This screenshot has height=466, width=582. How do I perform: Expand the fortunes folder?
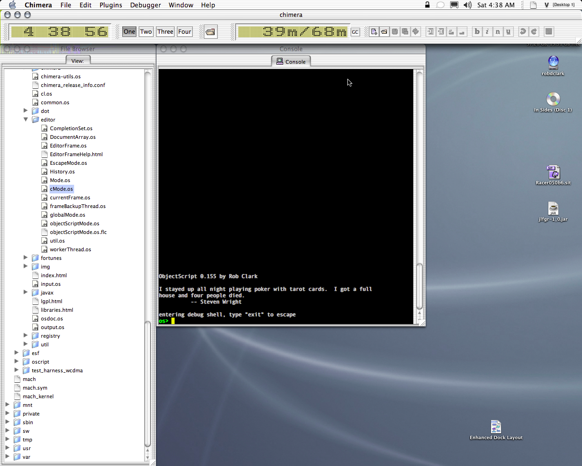click(x=26, y=258)
